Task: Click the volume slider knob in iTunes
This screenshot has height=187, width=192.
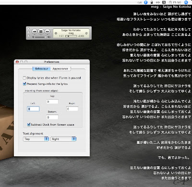Action: pyautogui.click(x=46, y=37)
